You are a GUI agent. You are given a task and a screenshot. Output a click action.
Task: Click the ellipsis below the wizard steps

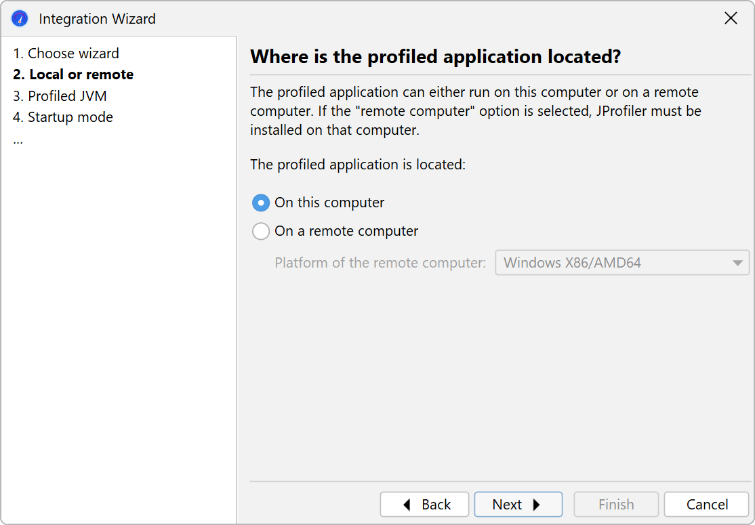tap(18, 140)
